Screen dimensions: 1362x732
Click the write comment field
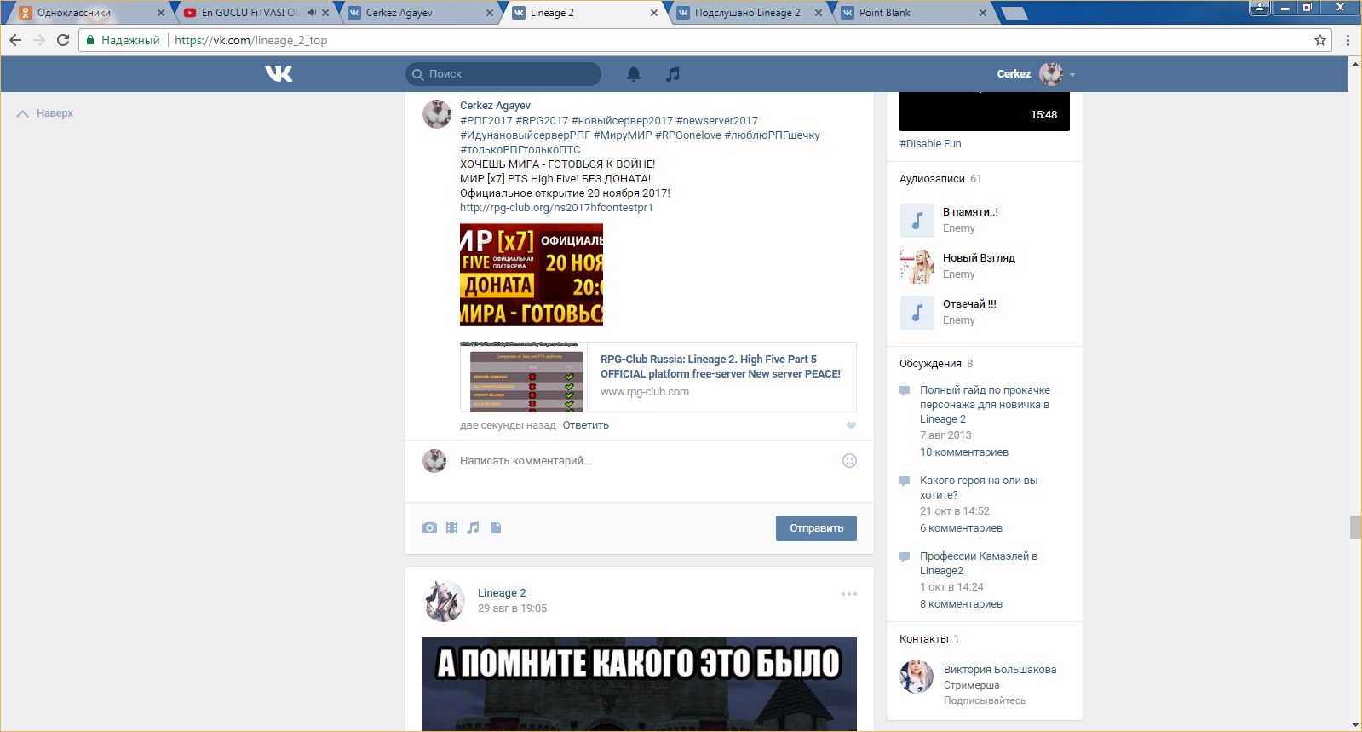(x=643, y=461)
